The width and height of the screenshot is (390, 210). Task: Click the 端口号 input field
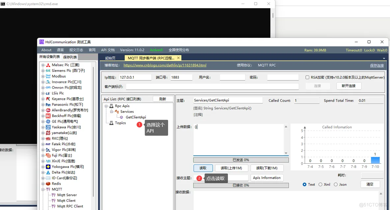181,78
